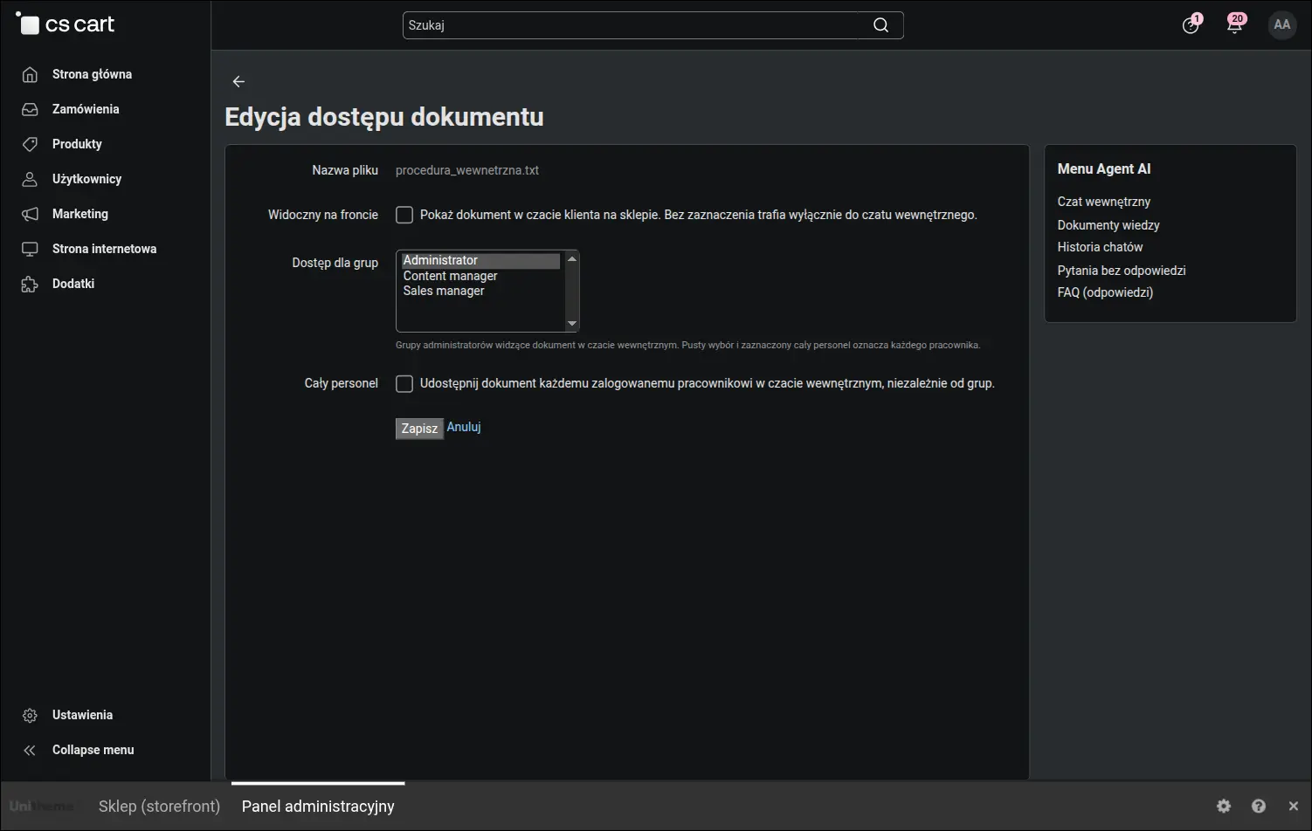The width and height of the screenshot is (1312, 831).
Task: Enable Cały personel checkbox
Action: [404, 383]
